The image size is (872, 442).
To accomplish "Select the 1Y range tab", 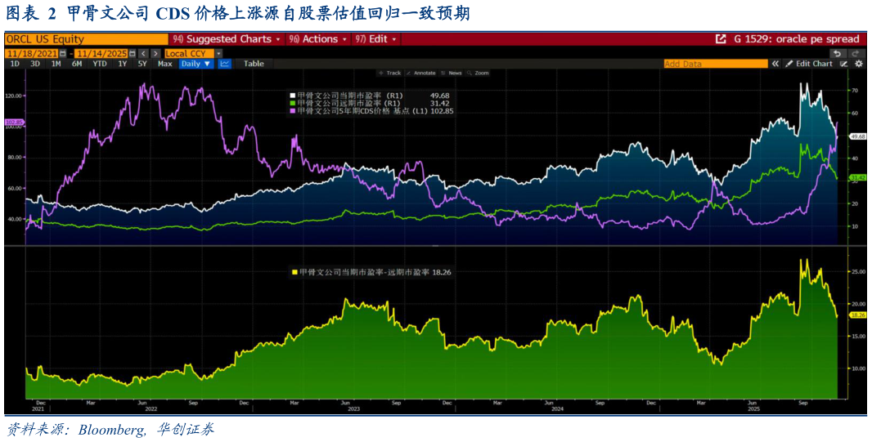I will [123, 63].
